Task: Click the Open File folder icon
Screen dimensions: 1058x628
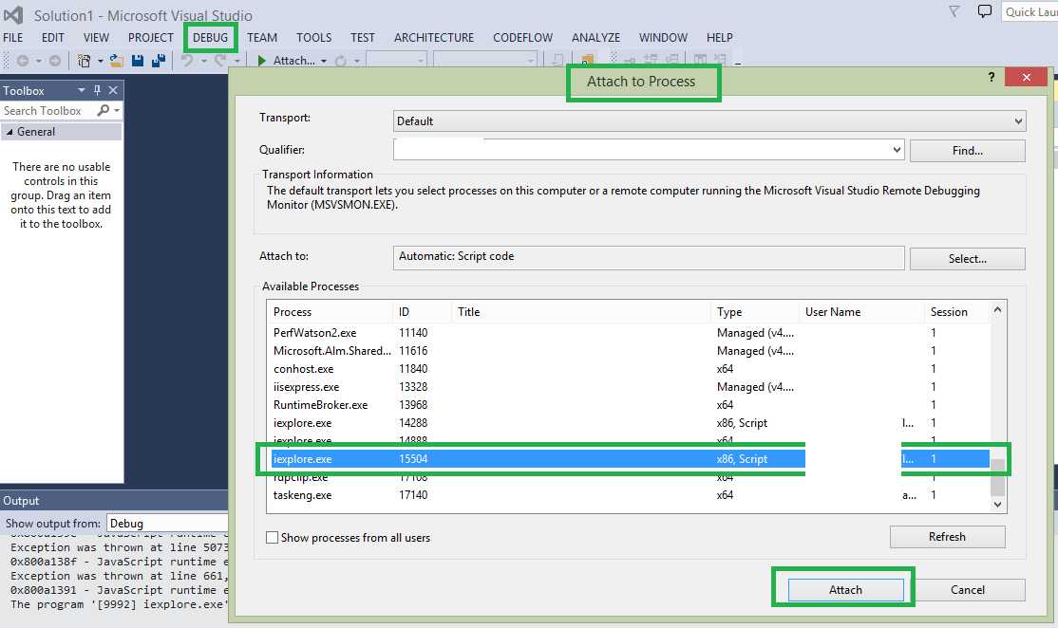Action: tap(117, 61)
